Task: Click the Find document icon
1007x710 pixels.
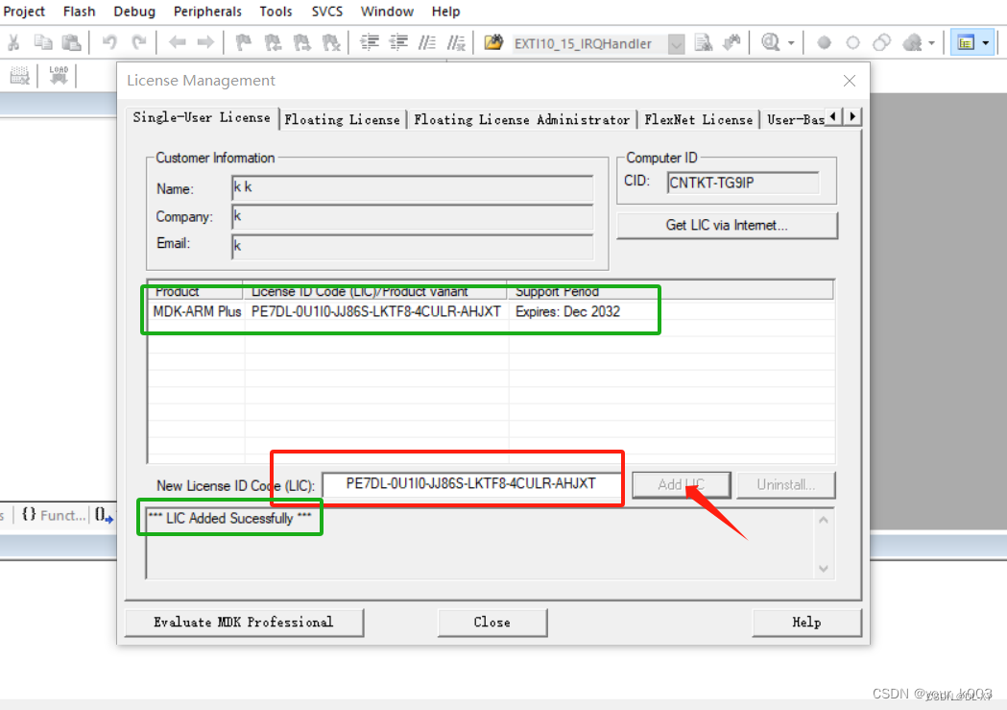Action: 704,43
